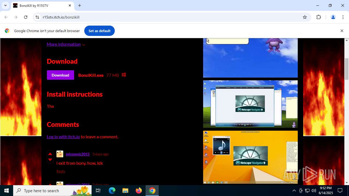Open Chrome three-dot menu
The width and height of the screenshot is (349, 196).
[343, 17]
